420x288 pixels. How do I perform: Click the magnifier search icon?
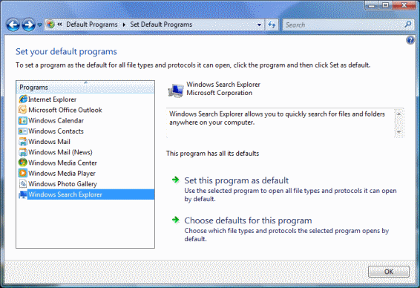(408, 24)
